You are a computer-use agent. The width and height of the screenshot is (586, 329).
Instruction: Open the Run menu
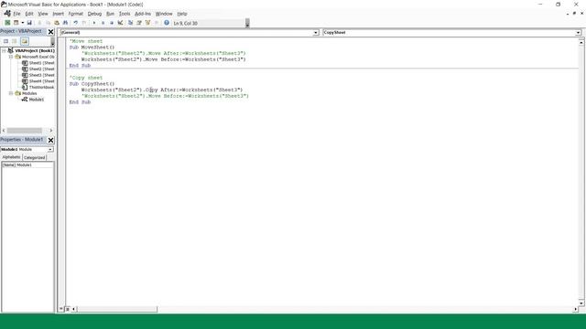110,14
